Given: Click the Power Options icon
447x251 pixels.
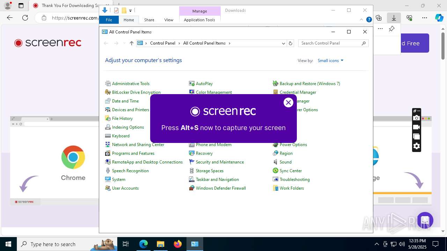Looking at the screenshot, I should tap(276, 145).
